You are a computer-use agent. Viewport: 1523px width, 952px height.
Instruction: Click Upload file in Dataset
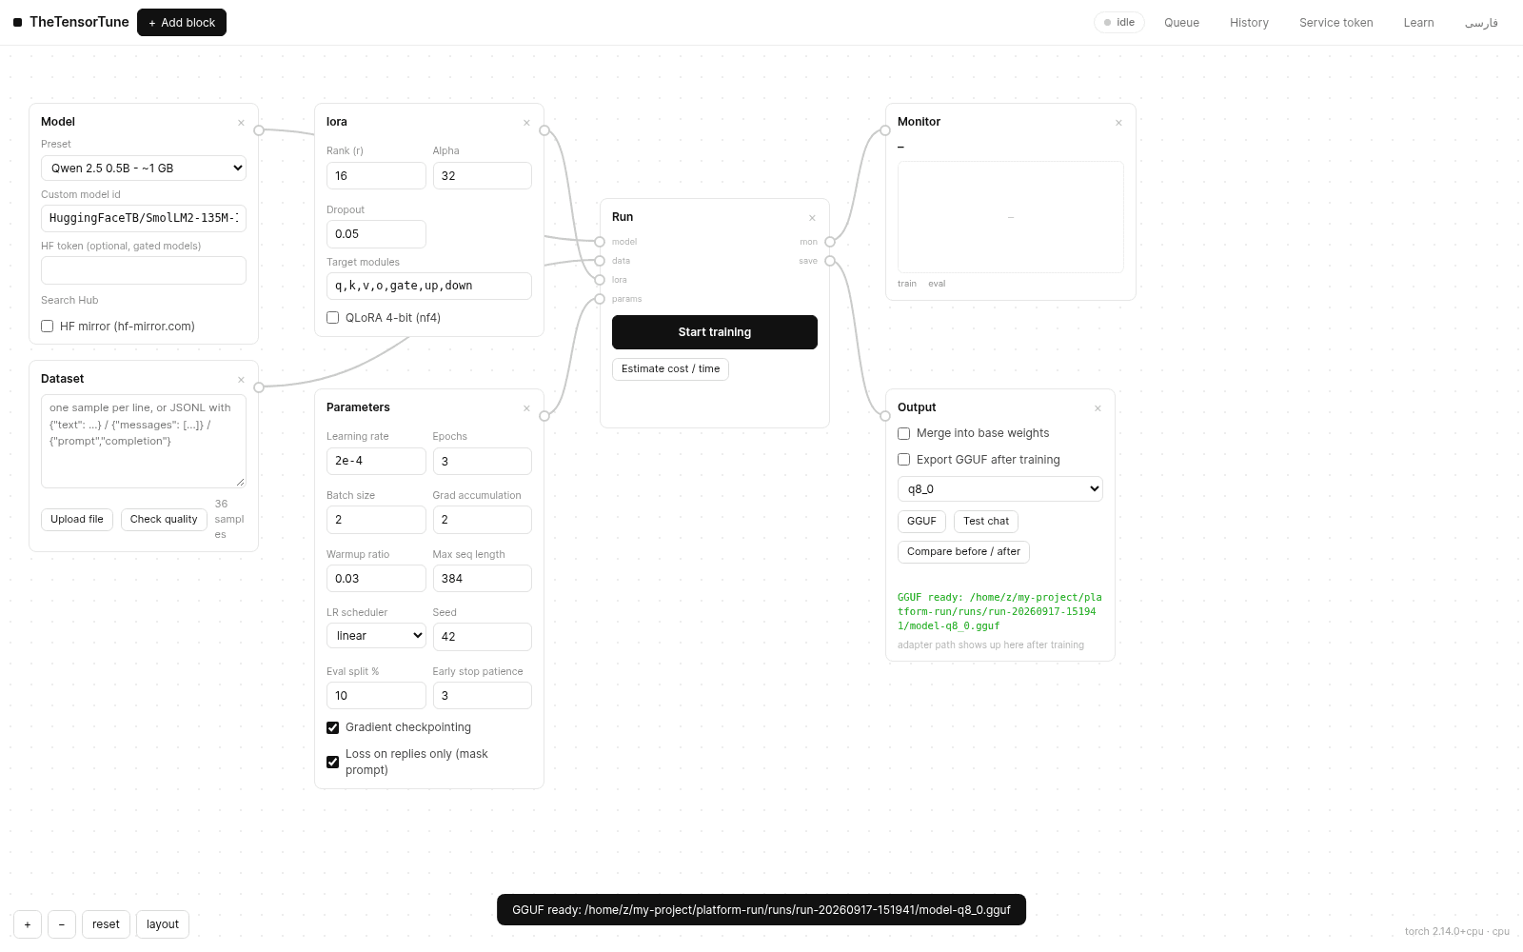coord(77,520)
